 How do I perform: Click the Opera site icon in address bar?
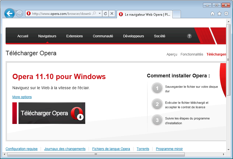tap(29, 13)
